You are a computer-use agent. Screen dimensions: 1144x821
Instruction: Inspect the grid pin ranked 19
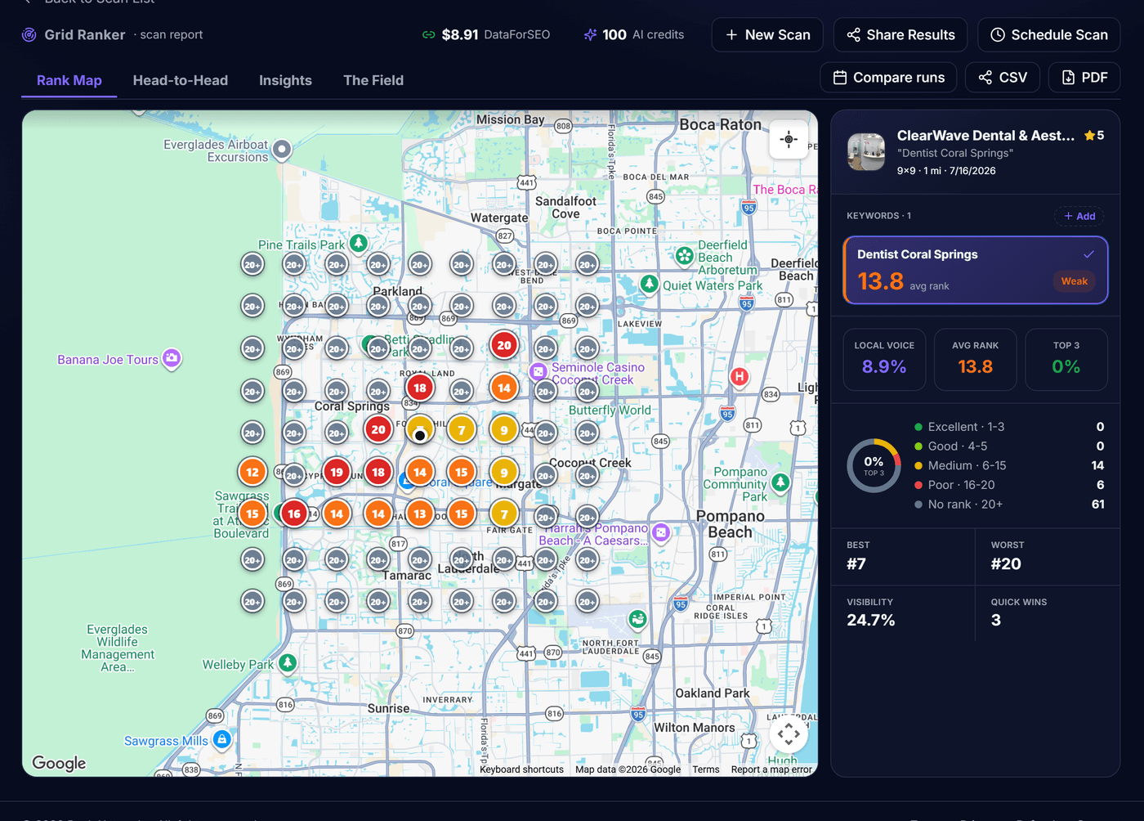pyautogui.click(x=337, y=472)
